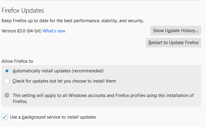Click the Version 83.0 text
The height and width of the screenshot is (127, 206).
13,31
